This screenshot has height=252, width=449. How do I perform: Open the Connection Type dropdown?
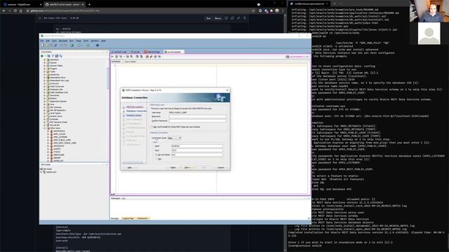point(175,138)
